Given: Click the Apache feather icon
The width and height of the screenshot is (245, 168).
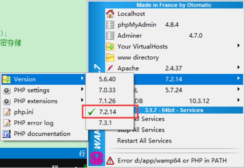Looking at the screenshot, I should pos(110,68).
